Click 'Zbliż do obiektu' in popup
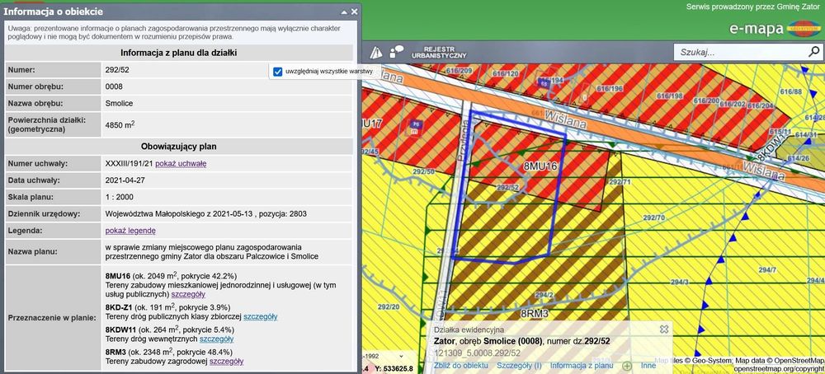 pyautogui.click(x=461, y=366)
